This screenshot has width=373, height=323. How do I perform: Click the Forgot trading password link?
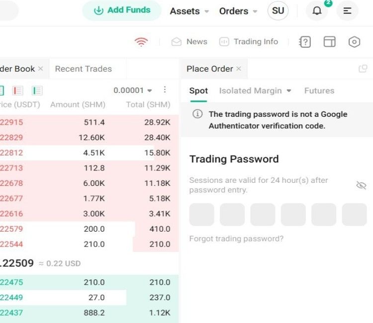point(236,239)
